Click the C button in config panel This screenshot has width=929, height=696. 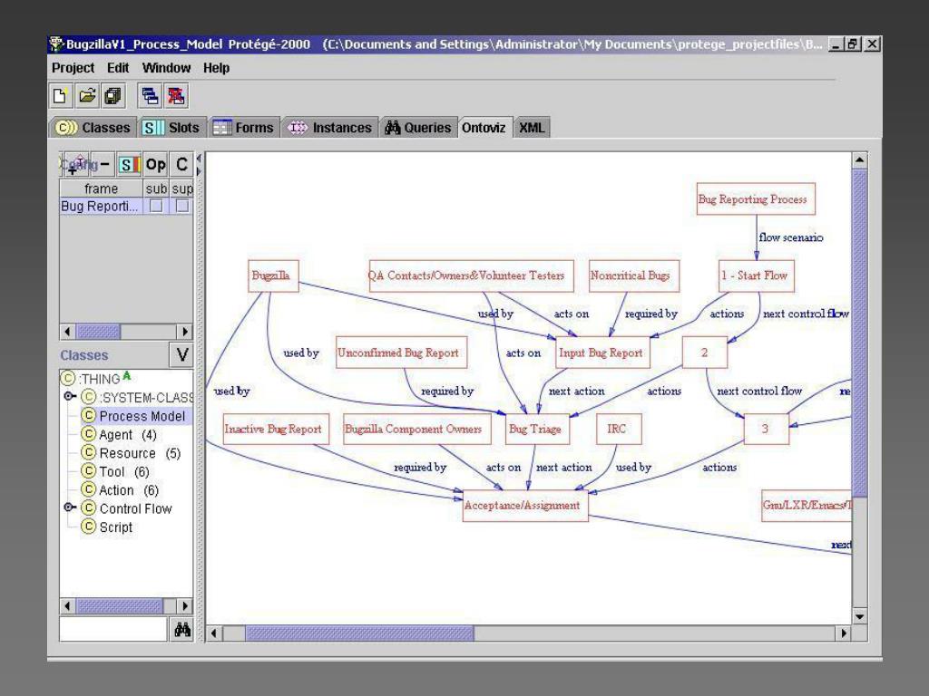coord(181,164)
